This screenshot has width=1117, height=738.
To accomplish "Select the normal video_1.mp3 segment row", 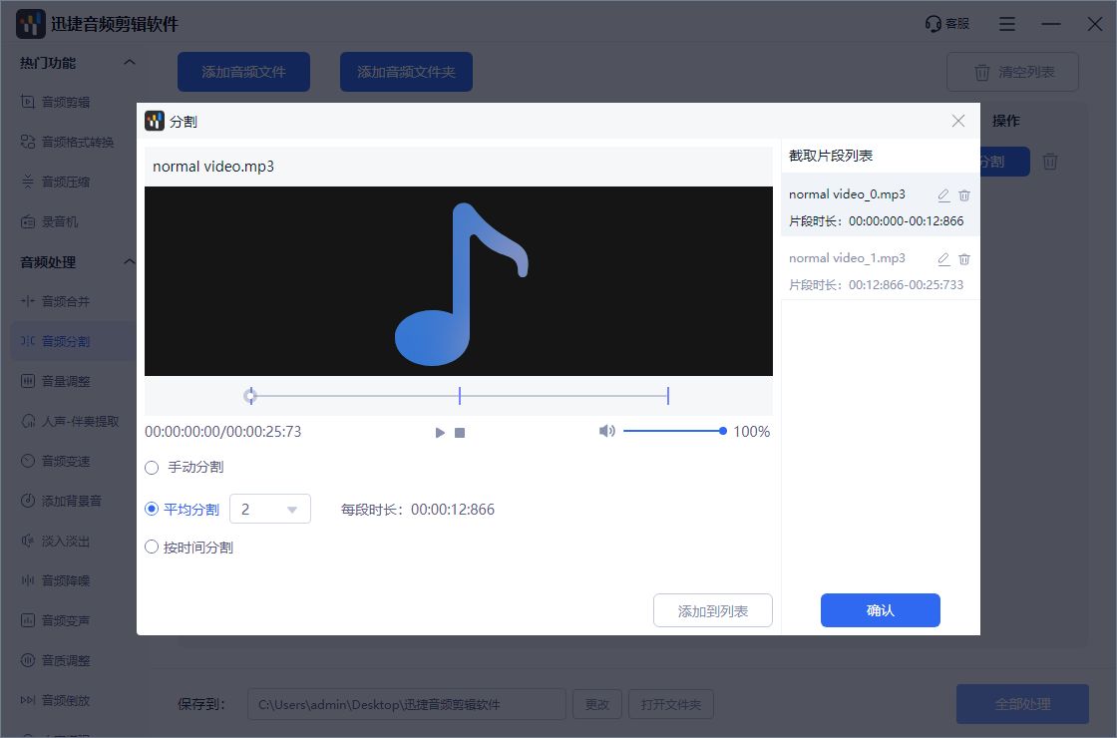I will (881, 268).
